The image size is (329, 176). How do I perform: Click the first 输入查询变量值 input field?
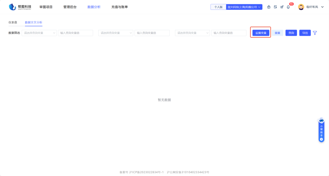[75, 33]
